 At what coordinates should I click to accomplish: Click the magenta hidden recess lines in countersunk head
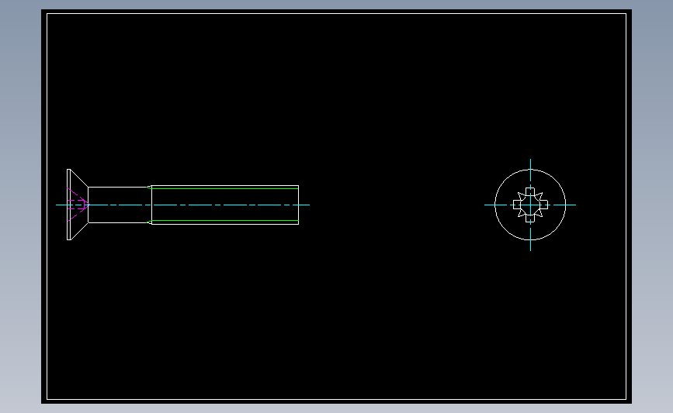78,205
